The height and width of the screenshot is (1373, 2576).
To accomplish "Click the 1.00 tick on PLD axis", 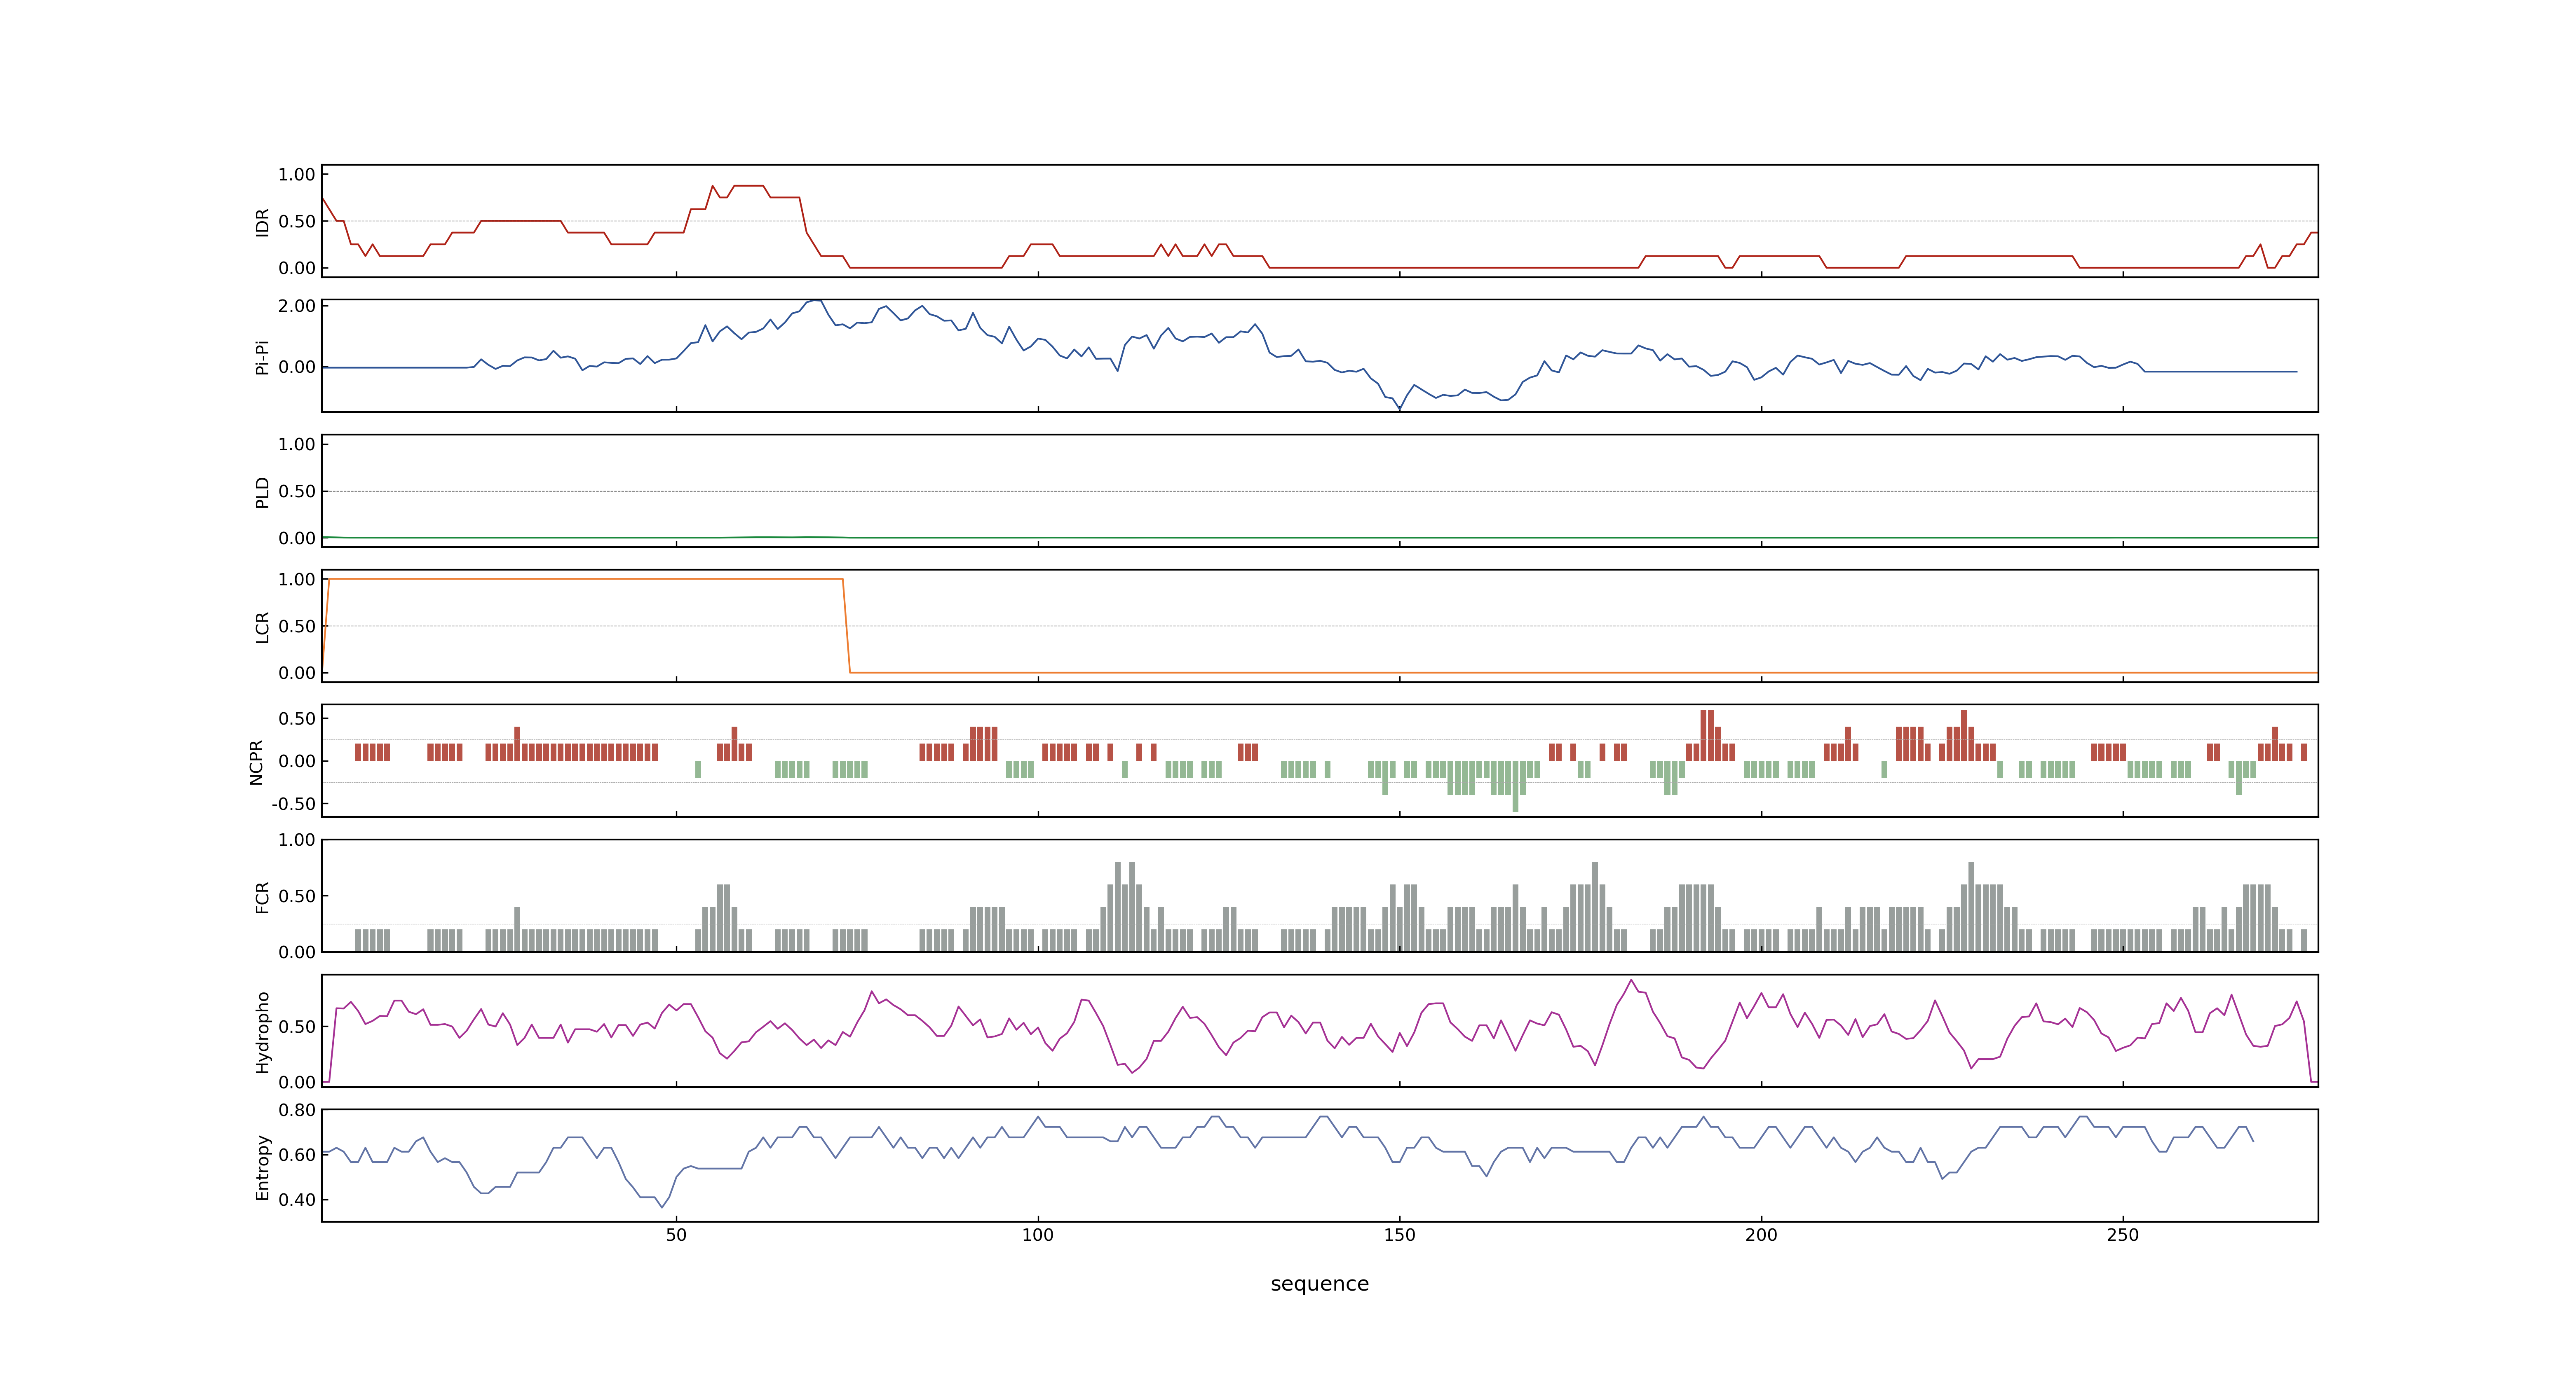I will tap(297, 444).
